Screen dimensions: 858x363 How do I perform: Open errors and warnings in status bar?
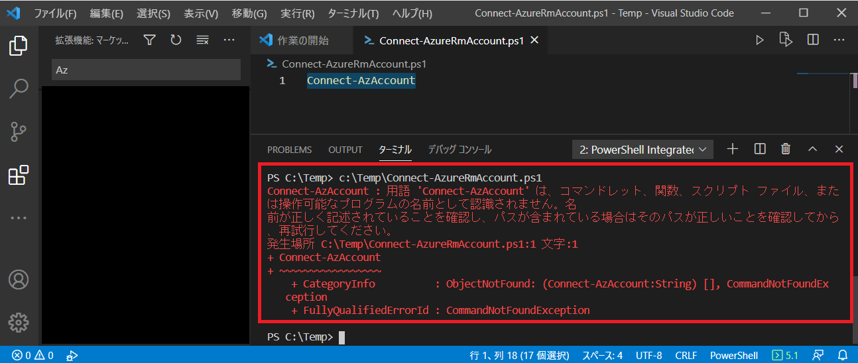pos(32,355)
